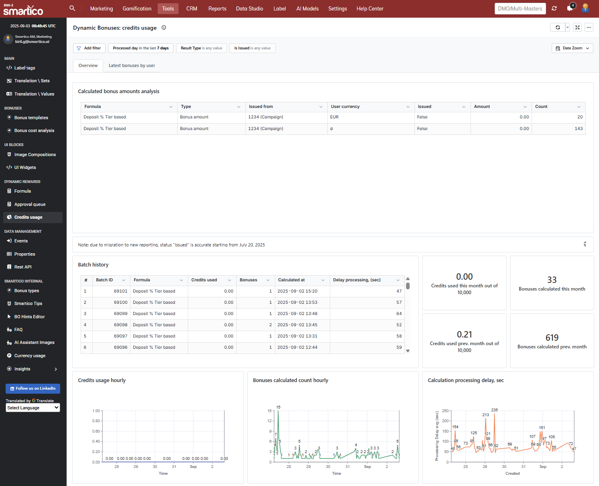Viewport: 599px width, 486px height.
Task: Click the search magnifier icon in top bar
Action: tap(72, 8)
